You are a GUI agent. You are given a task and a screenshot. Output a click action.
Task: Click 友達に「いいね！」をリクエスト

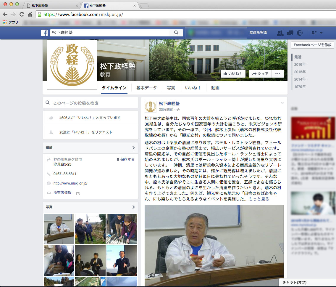pyautogui.click(x=86, y=132)
